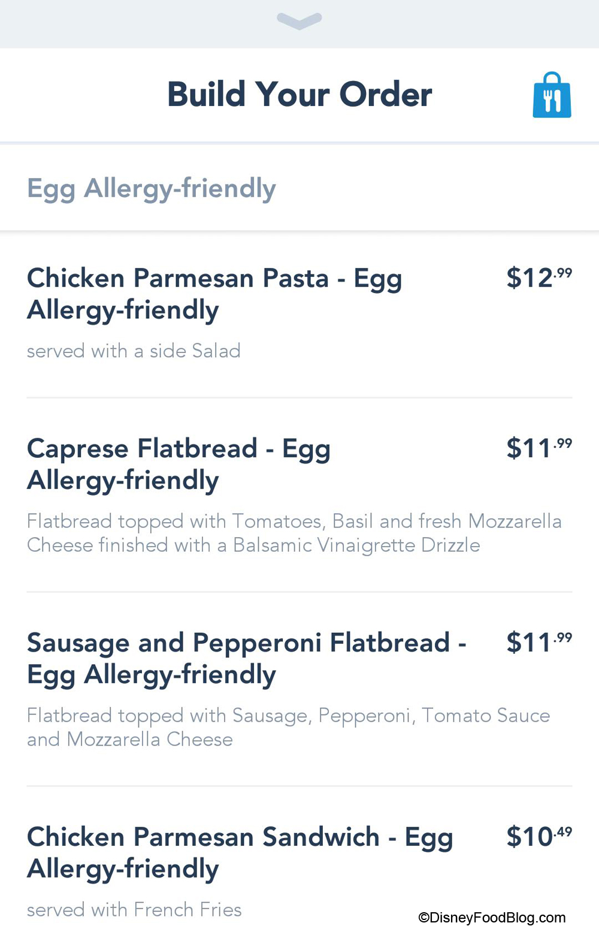Tap the $10.49 sandwich price
599x944 pixels.
pos(539,836)
